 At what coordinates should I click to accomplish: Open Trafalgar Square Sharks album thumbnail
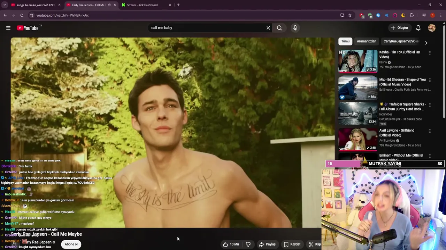pyautogui.click(x=358, y=113)
